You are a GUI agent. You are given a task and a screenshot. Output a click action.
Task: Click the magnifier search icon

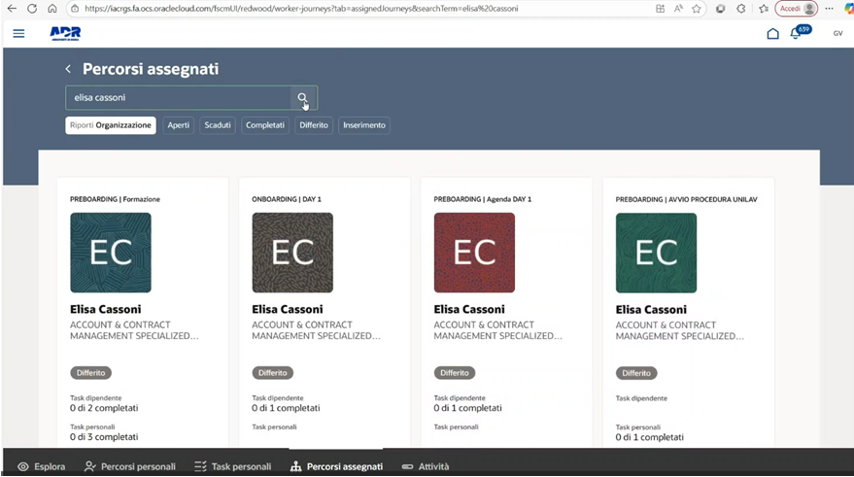(x=302, y=98)
